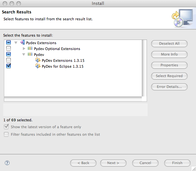
Task: Select the Pydev Extensions tree row label
Action: (41, 43)
